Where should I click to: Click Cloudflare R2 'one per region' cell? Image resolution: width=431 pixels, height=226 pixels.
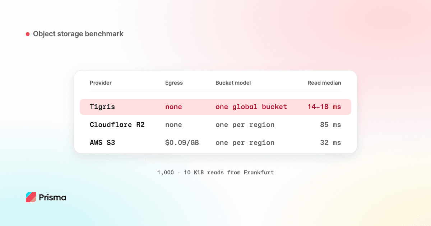[x=245, y=125]
